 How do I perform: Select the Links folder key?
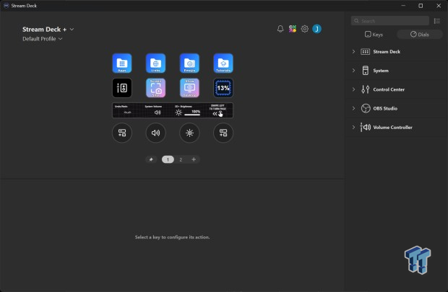pyautogui.click(x=155, y=63)
